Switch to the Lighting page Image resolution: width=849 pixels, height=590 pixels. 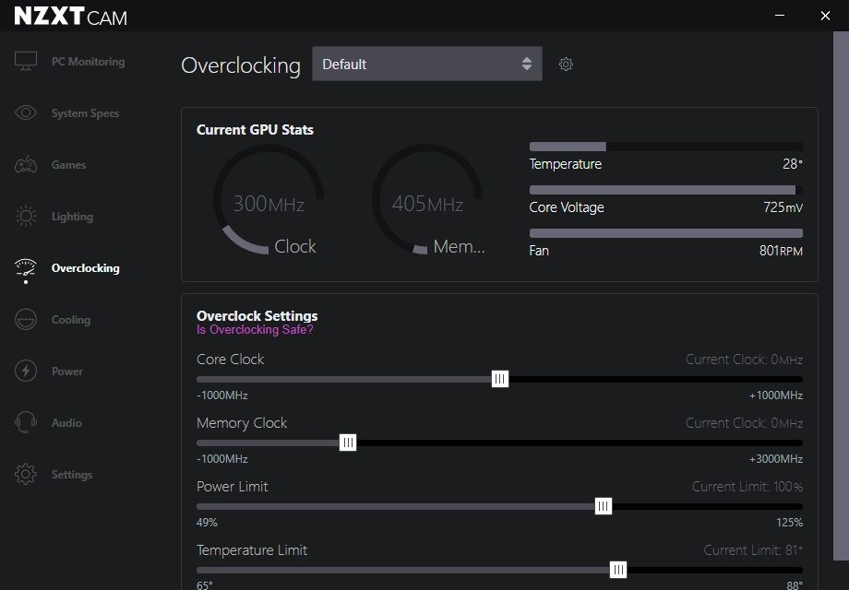pyautogui.click(x=73, y=217)
